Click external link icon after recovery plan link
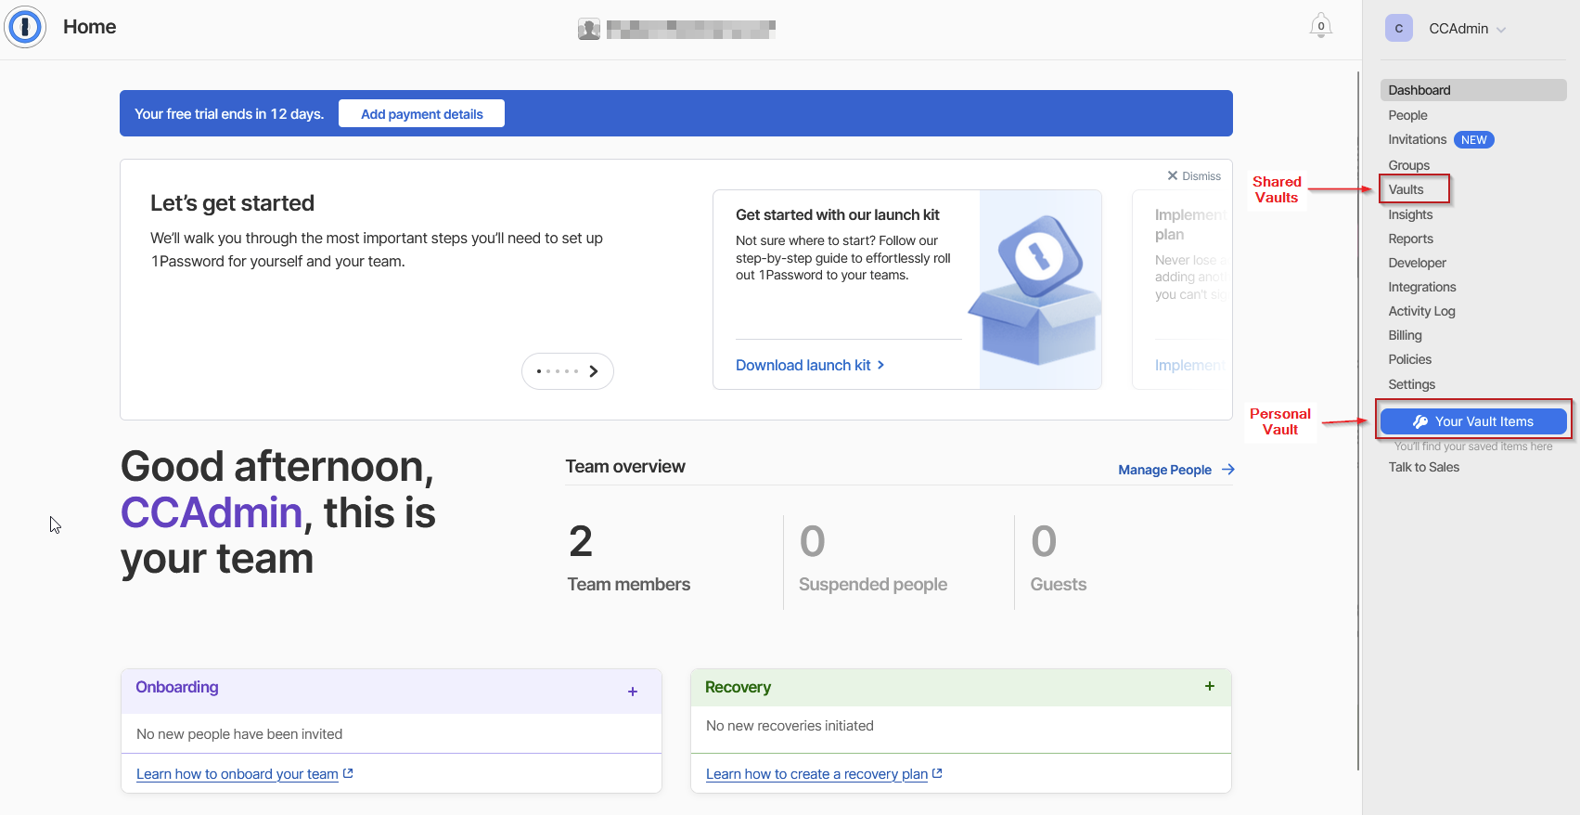Screen dimensions: 1580x815 click(937, 773)
